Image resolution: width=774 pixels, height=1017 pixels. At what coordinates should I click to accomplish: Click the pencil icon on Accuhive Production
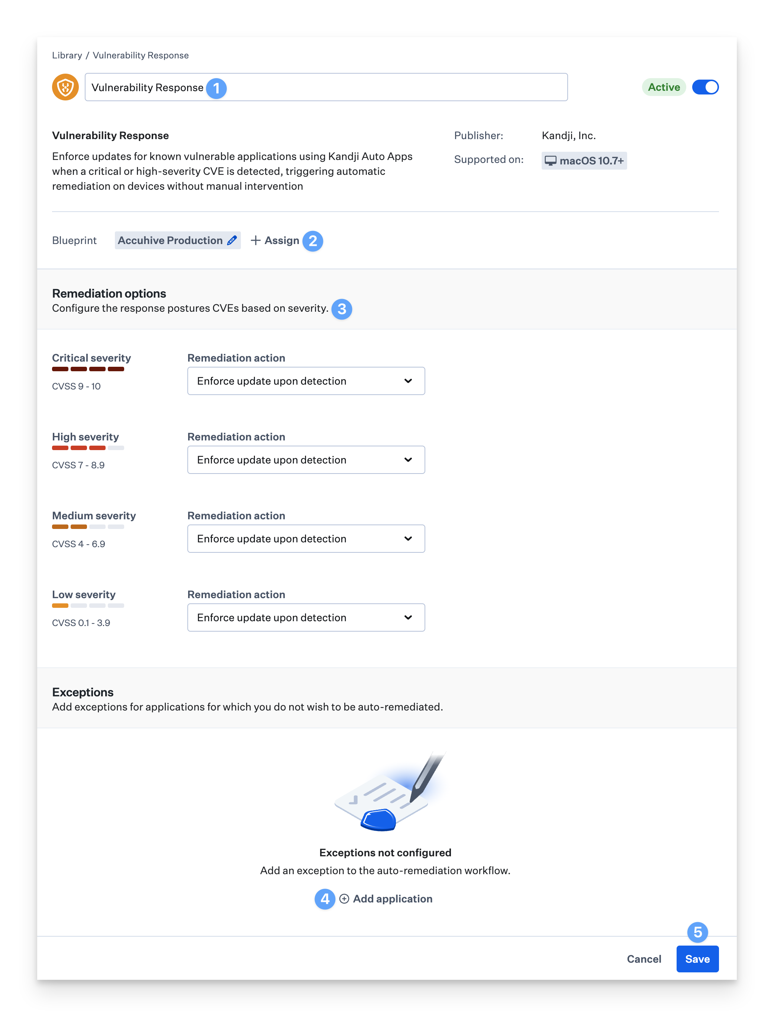click(232, 240)
